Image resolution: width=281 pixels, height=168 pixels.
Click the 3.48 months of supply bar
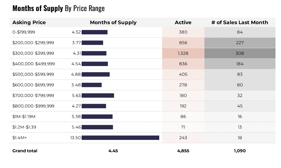pos(92,85)
